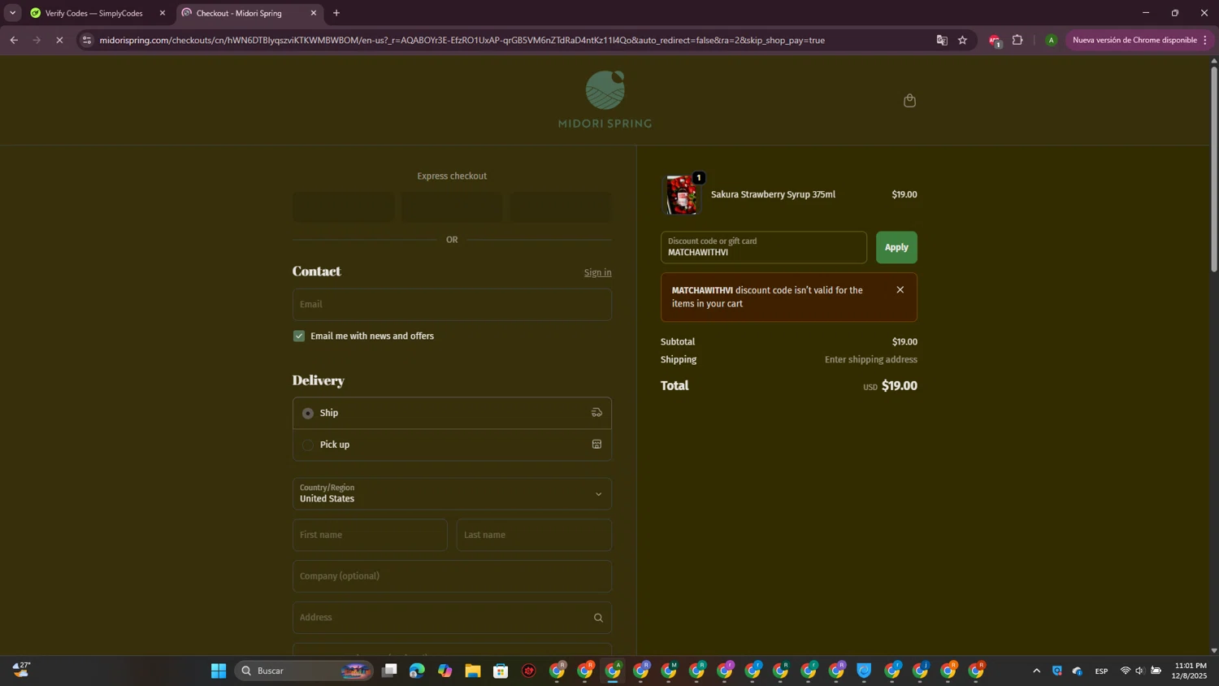This screenshot has width=1219, height=686.
Task: Select the Pick up delivery option
Action: (308, 445)
